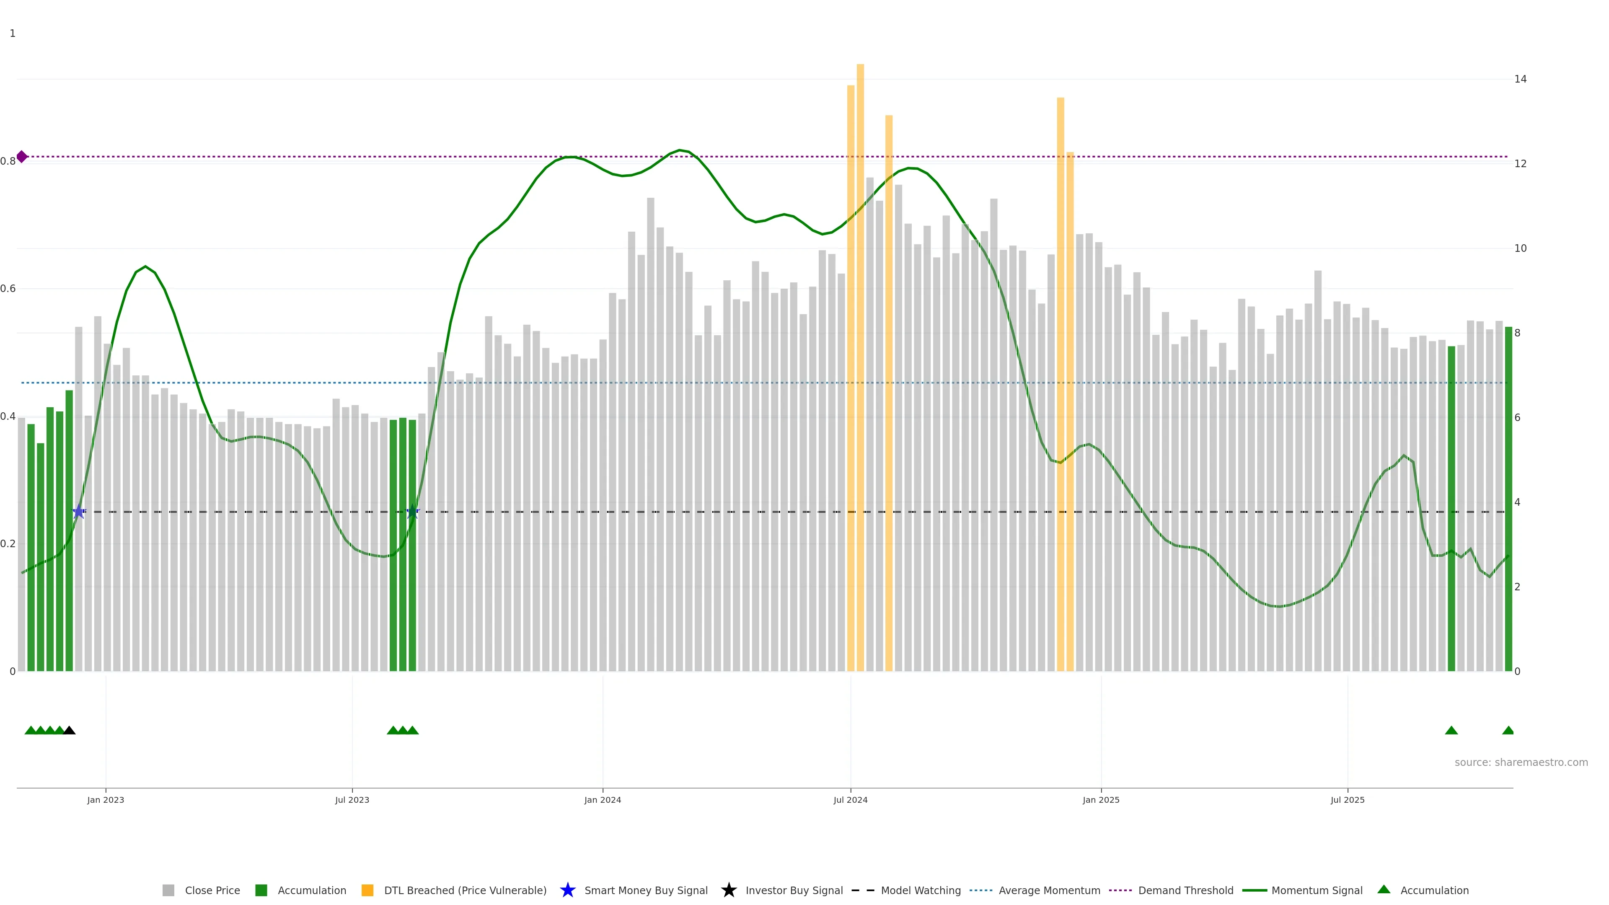Click the purple diamond on Demand Threshold line
Image resolution: width=1609 pixels, height=905 pixels.
tap(22, 157)
